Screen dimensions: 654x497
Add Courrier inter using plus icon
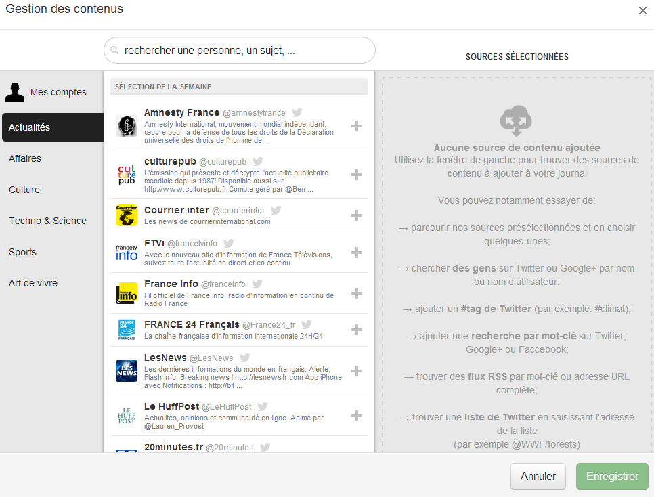(357, 215)
